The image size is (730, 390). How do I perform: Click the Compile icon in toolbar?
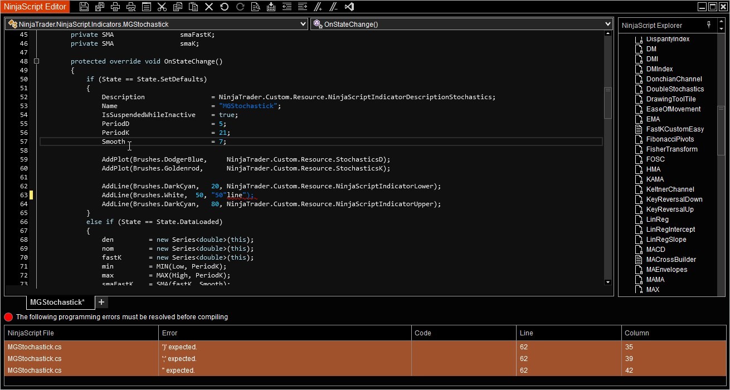pyautogui.click(x=271, y=7)
